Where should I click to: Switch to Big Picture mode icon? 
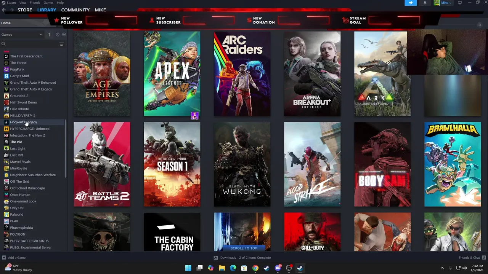coord(460,3)
